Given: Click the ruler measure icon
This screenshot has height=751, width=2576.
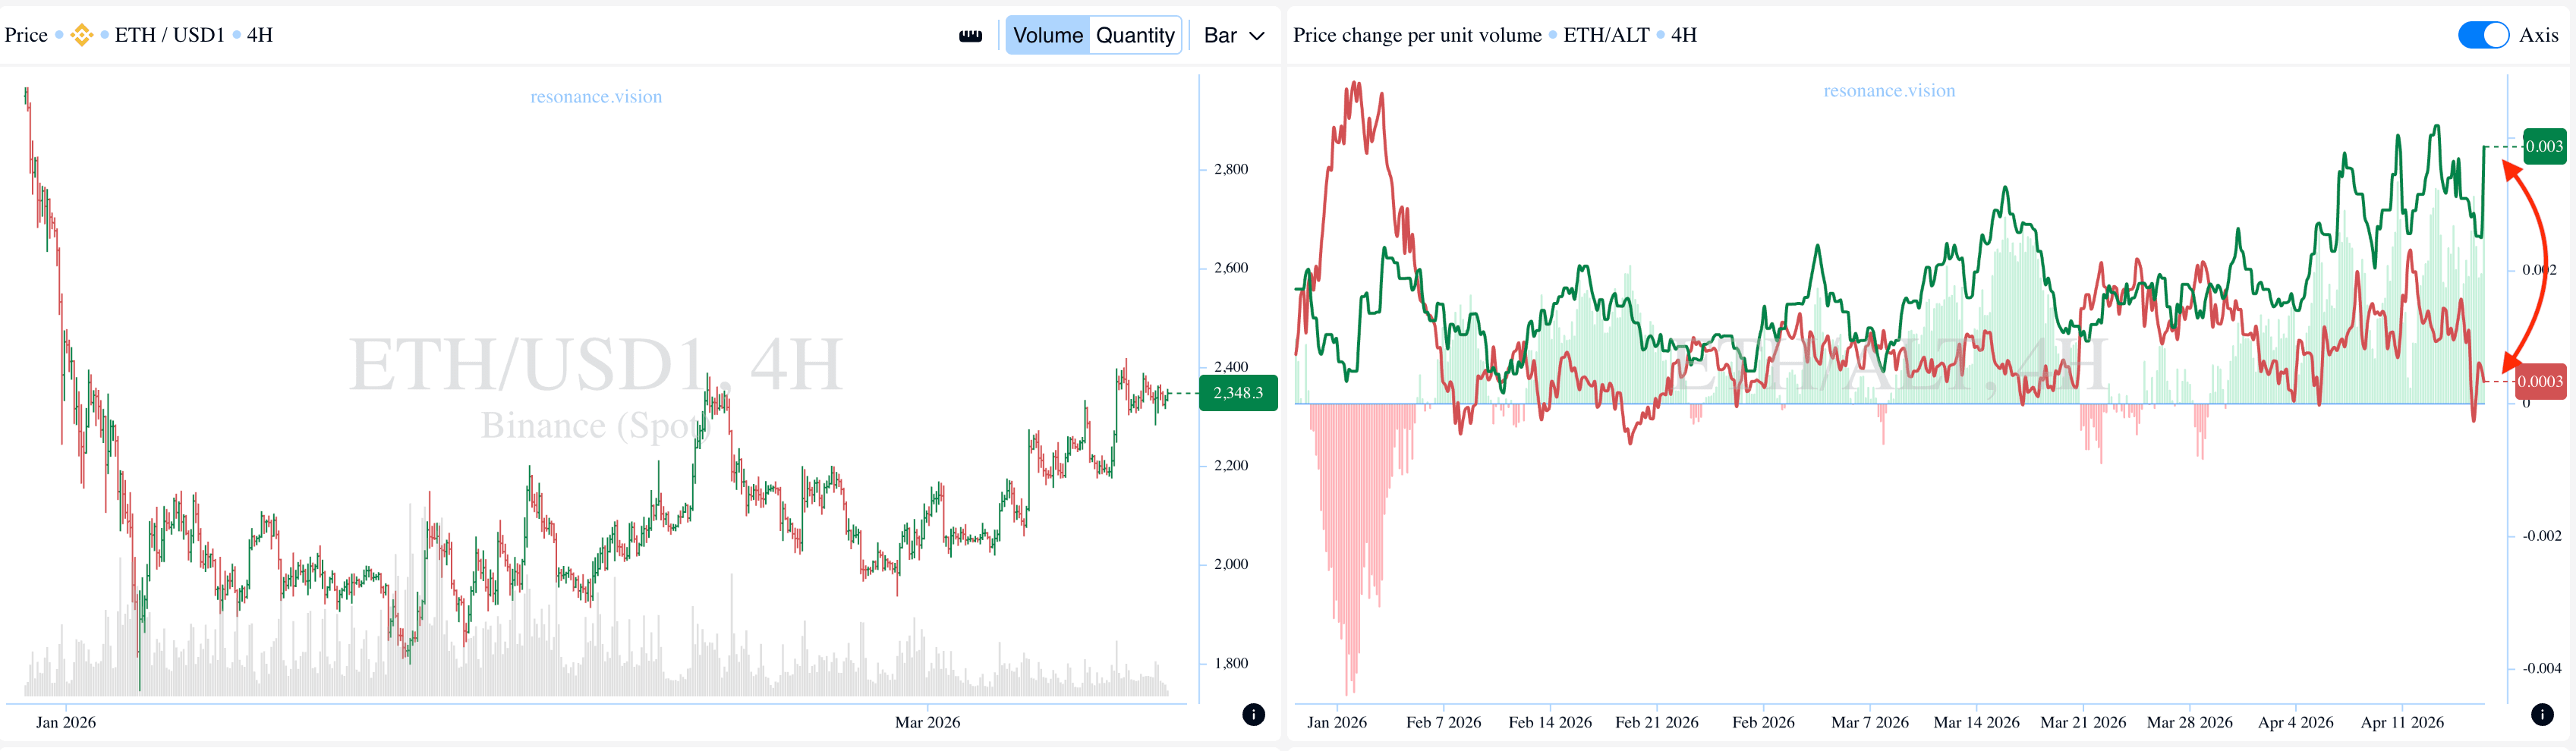Looking at the screenshot, I should pos(970,36).
